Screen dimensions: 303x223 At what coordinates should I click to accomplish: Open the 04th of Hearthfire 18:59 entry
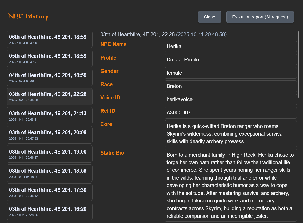(x=50, y=78)
